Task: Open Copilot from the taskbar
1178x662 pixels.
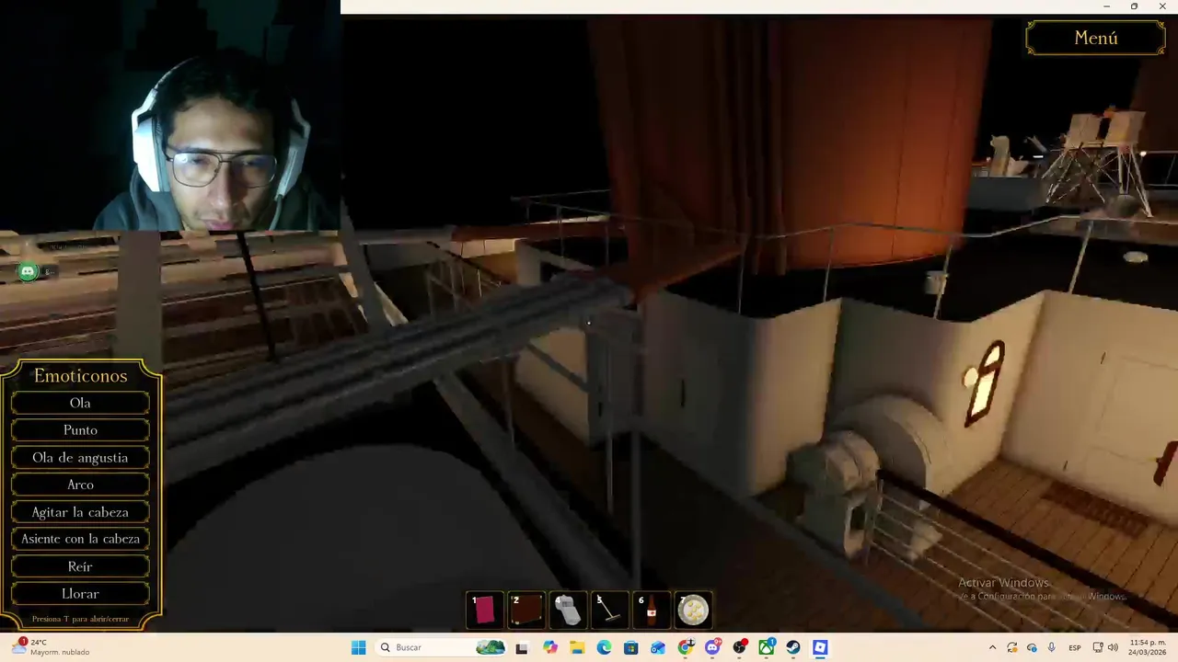Action: [549, 647]
